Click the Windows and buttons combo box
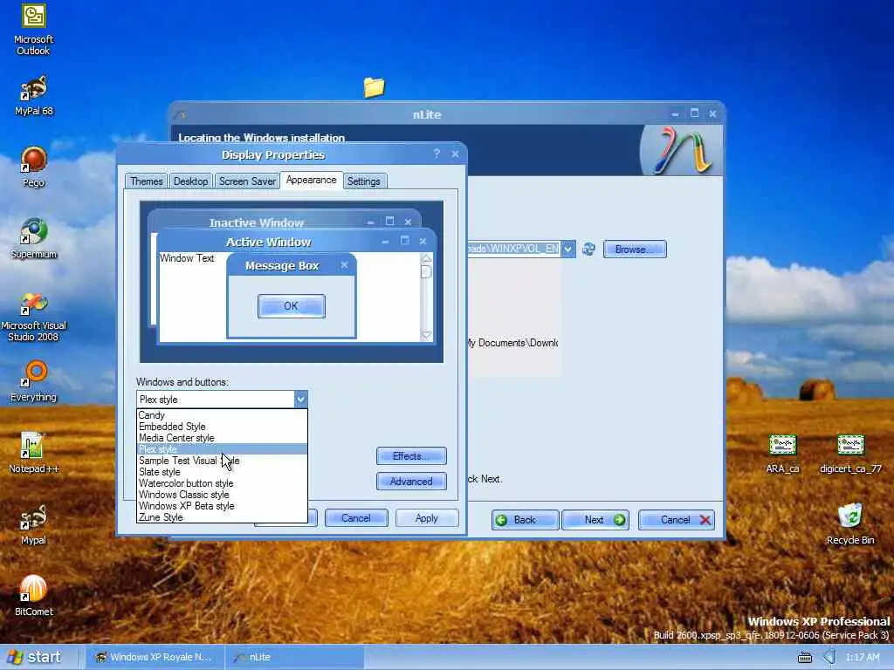 [x=222, y=400]
